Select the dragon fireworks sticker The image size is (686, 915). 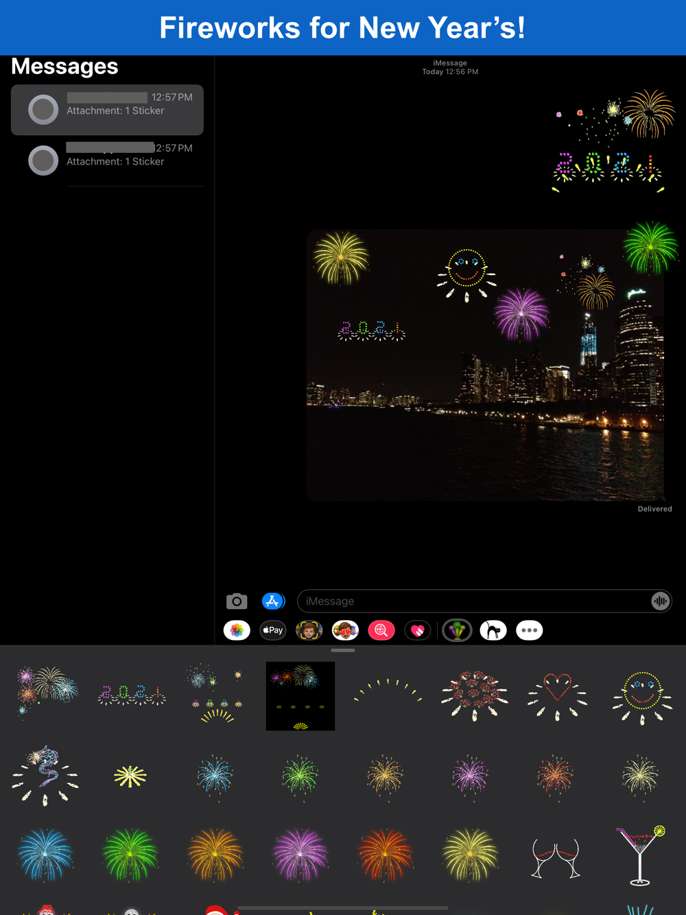pyautogui.click(x=45, y=775)
